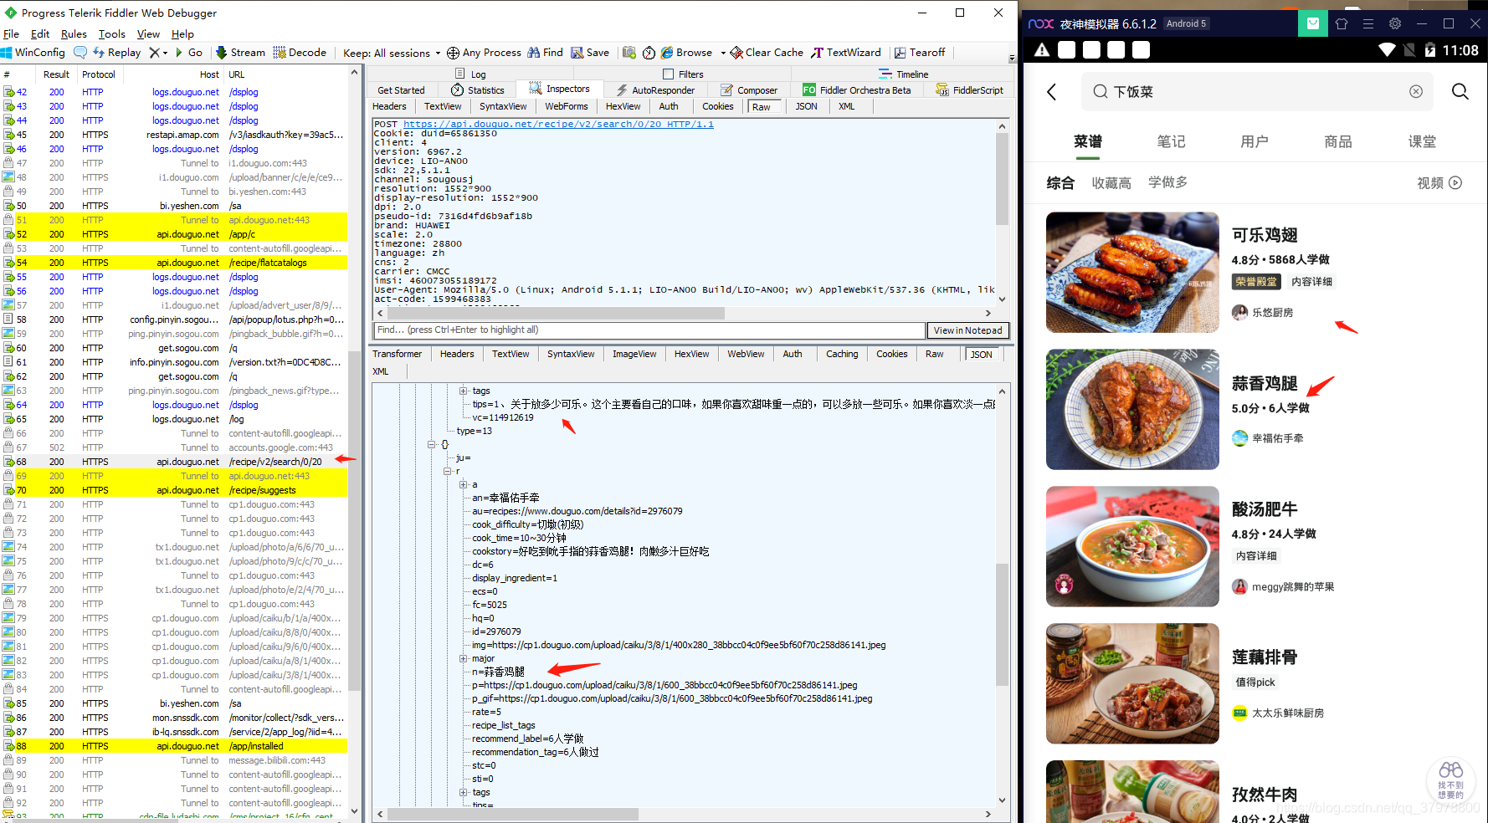Click Save in the Fiddler toolbar
This screenshot has width=1488, height=823.
590,53
